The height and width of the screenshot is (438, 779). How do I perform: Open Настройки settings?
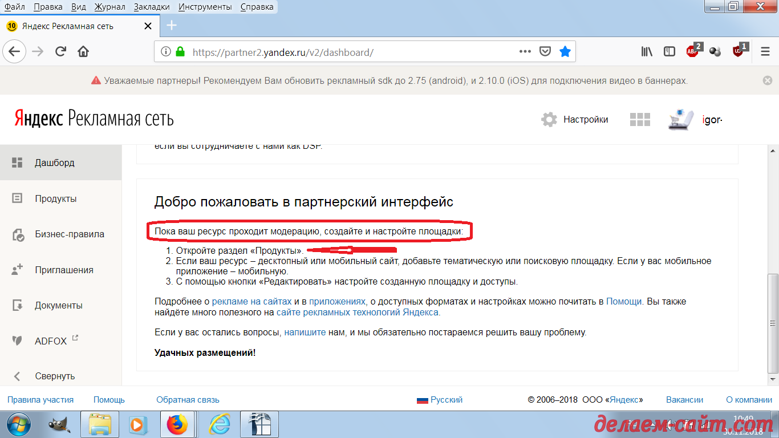(x=575, y=120)
